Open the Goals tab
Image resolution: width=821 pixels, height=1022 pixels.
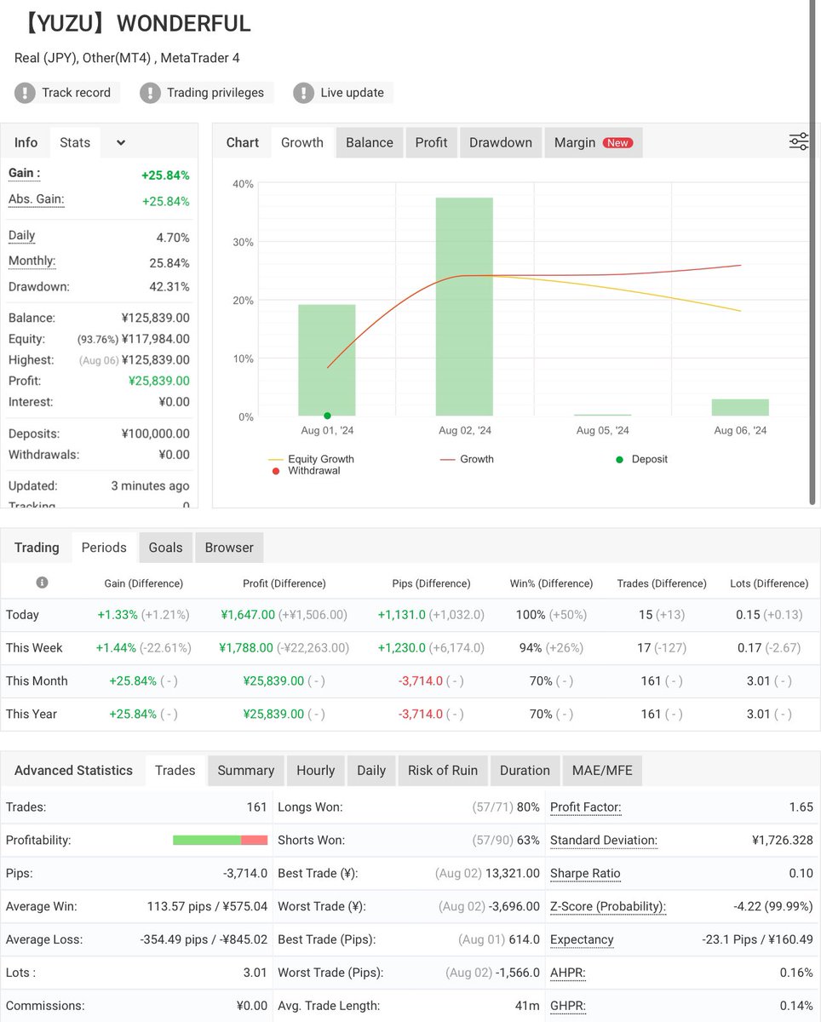pyautogui.click(x=165, y=548)
